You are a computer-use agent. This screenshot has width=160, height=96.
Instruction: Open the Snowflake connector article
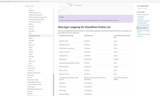pyautogui.click(x=31, y=40)
